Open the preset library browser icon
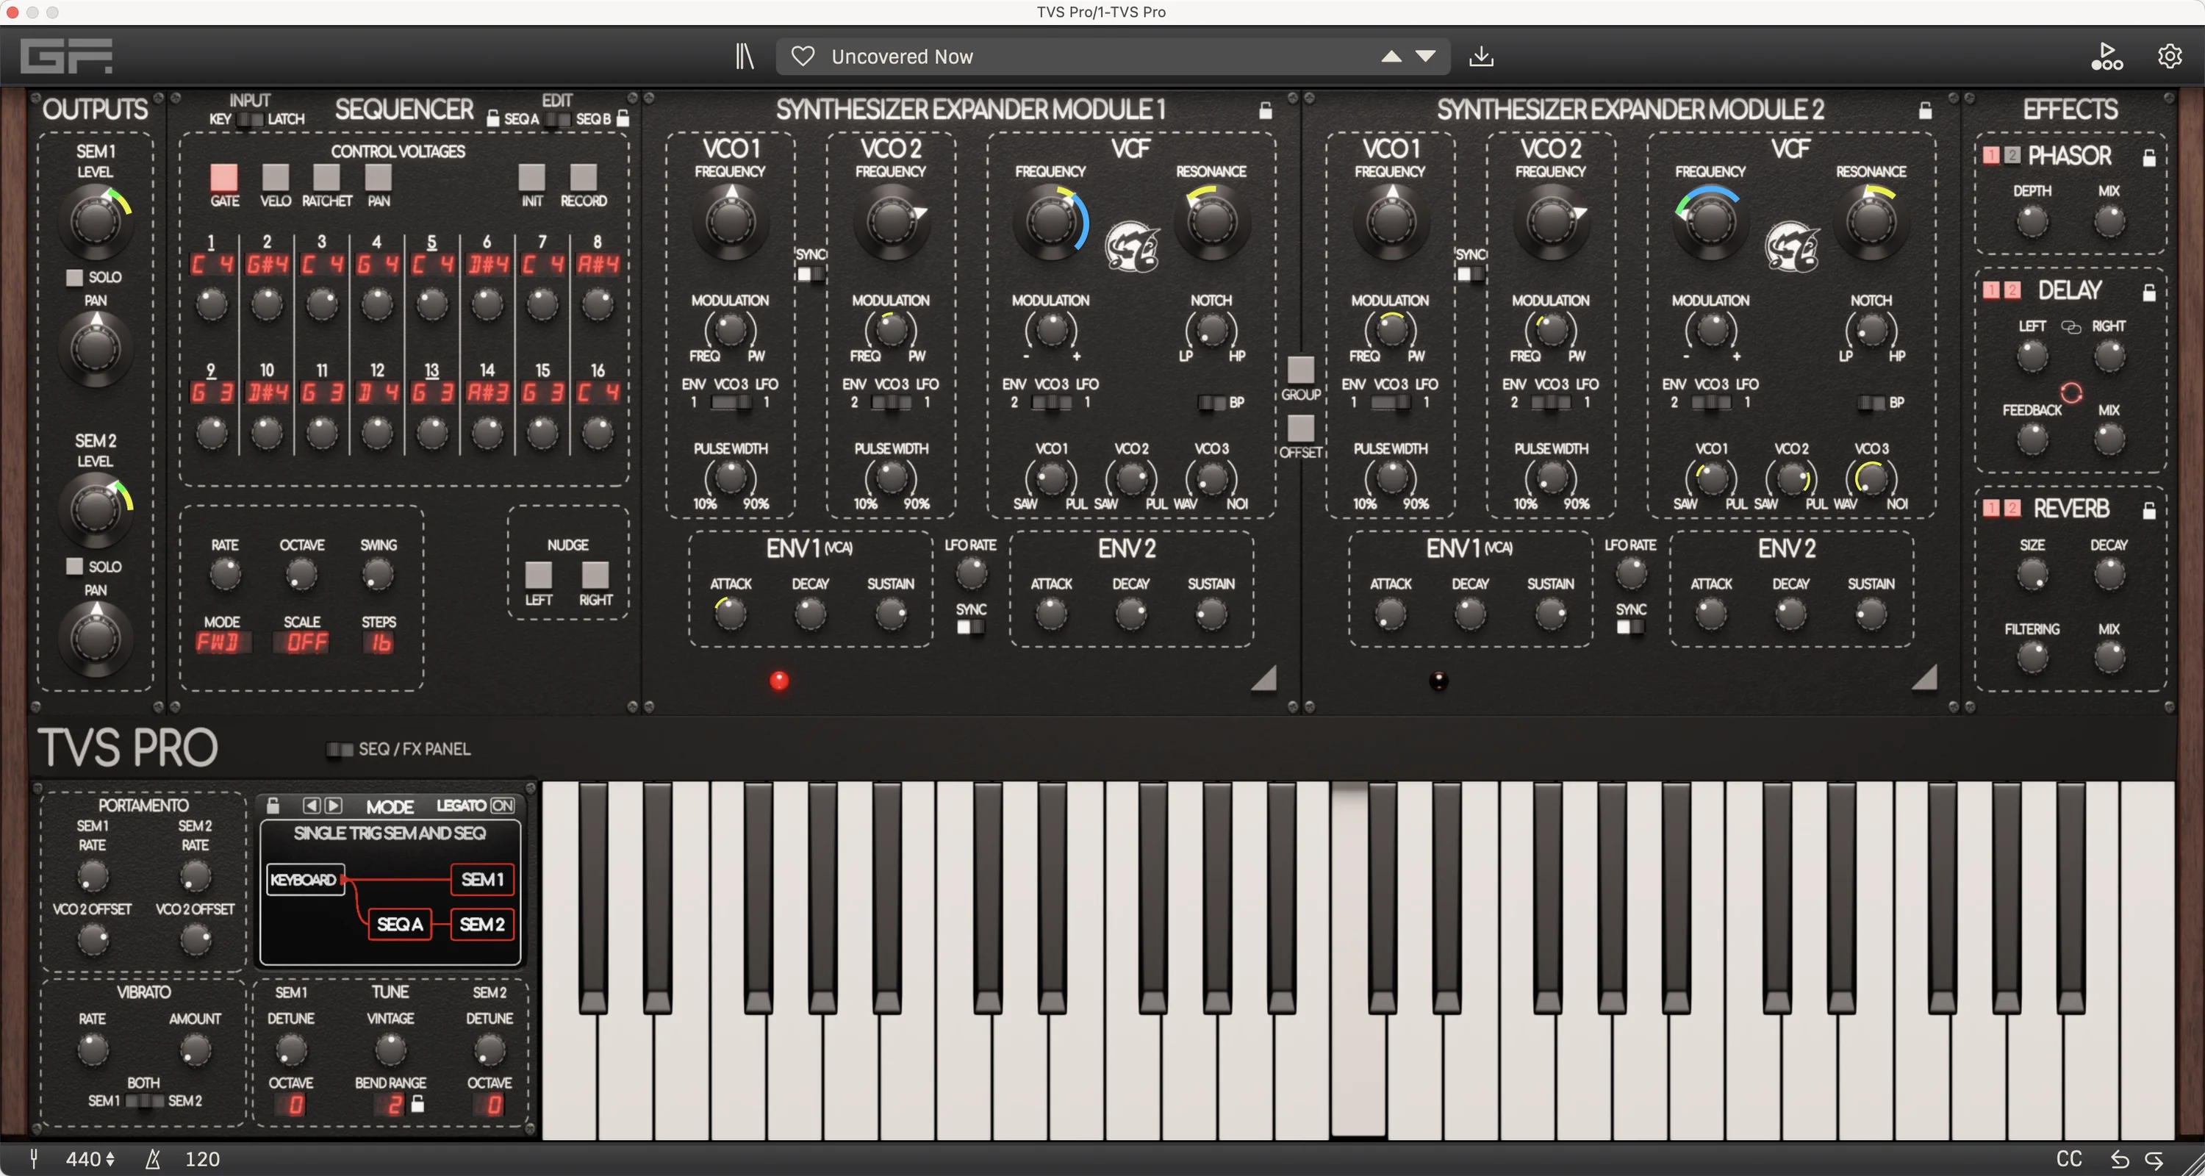2205x1176 pixels. (745, 57)
